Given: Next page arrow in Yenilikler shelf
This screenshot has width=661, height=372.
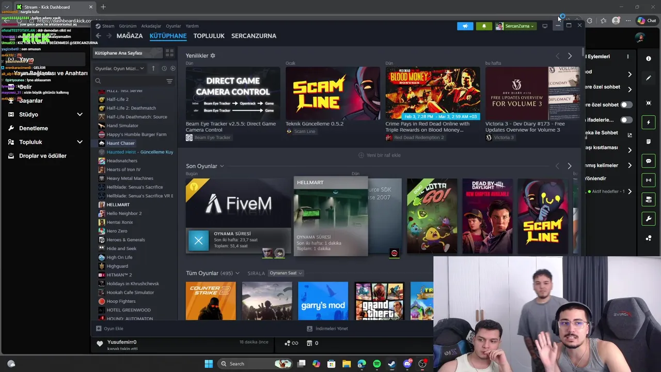Looking at the screenshot, I should [570, 56].
